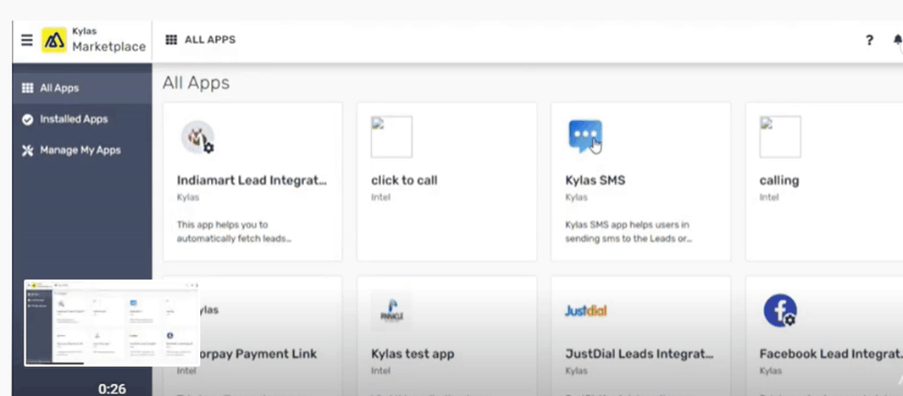Click 'Kylas' under Indiamart Lead Integration

tap(188, 197)
